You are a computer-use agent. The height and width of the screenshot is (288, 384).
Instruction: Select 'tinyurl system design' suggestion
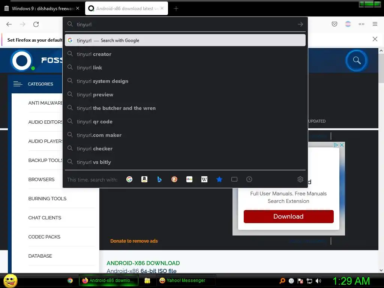coord(185,81)
